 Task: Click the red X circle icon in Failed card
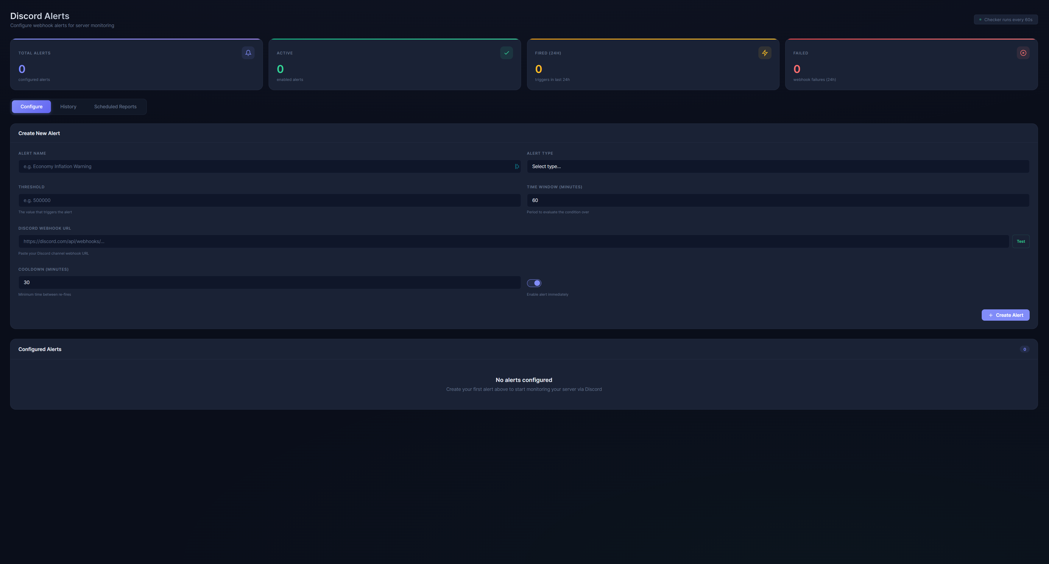[1023, 53]
